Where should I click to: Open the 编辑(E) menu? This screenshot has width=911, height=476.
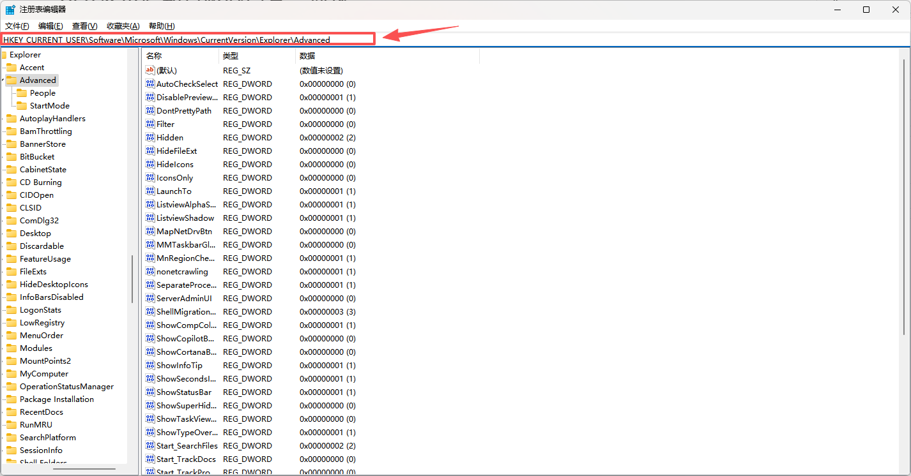[50, 26]
